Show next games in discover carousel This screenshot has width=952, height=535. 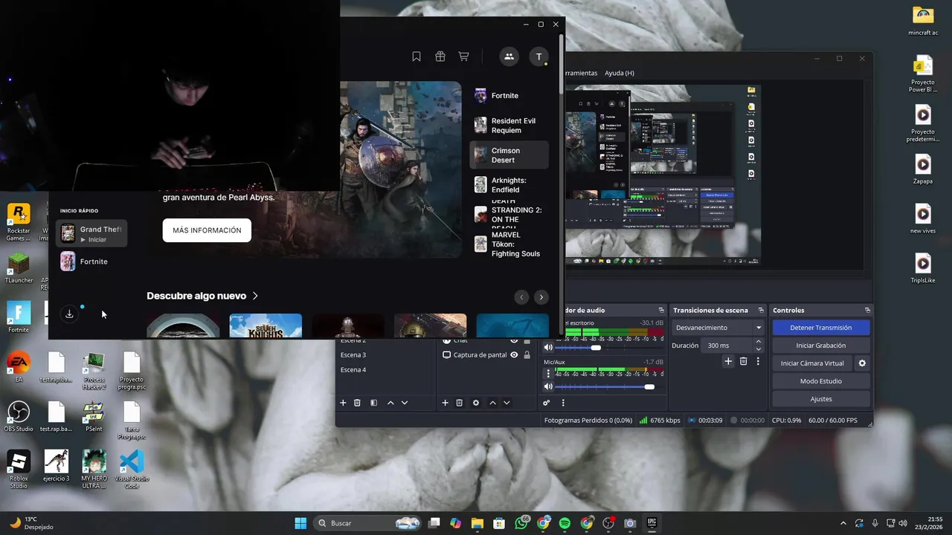click(x=541, y=297)
